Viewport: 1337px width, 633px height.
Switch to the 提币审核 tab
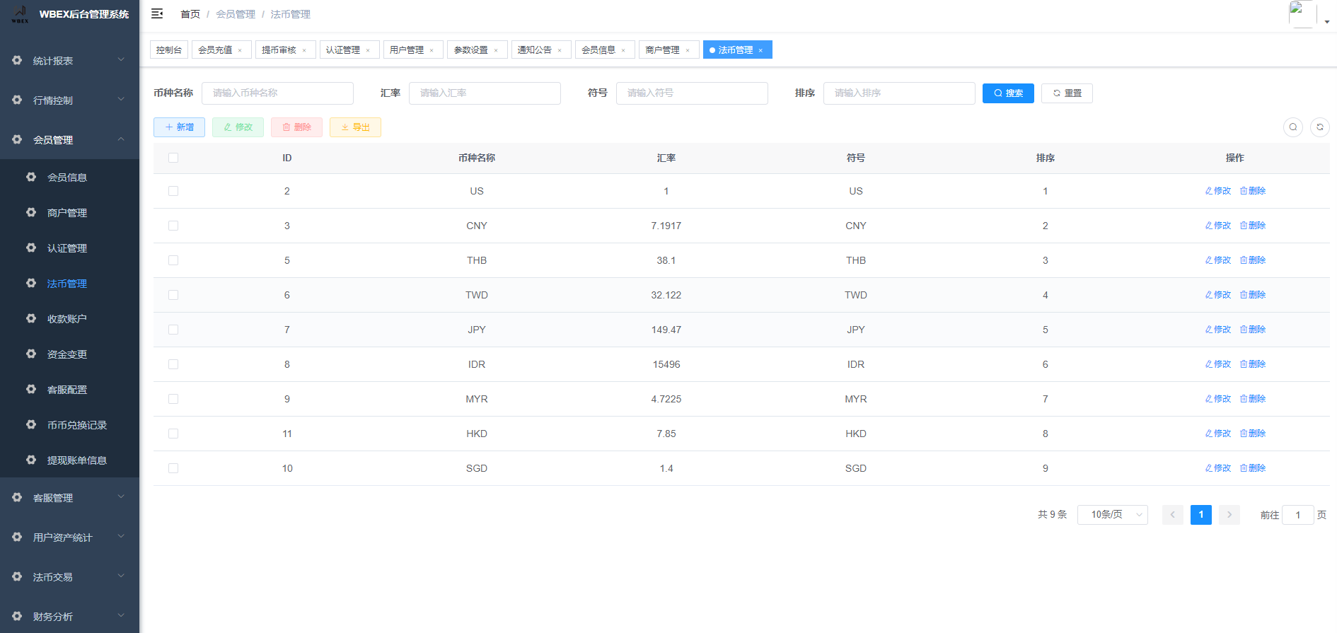279,50
